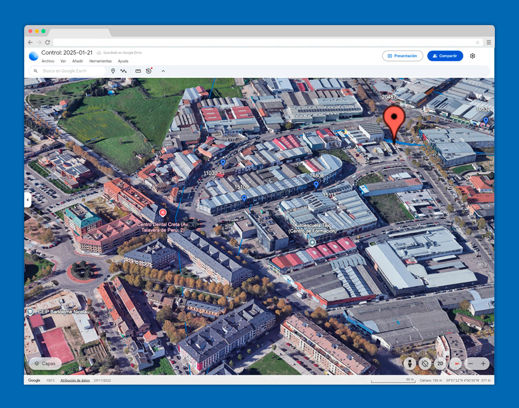The image size is (519, 408).
Task: Open historical imagery clock icon
Action: pyautogui.click(x=149, y=71)
